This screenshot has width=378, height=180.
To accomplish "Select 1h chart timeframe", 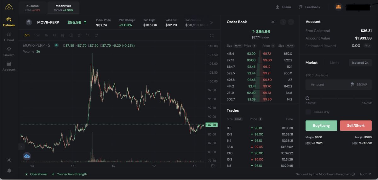I will [x=46, y=35].
